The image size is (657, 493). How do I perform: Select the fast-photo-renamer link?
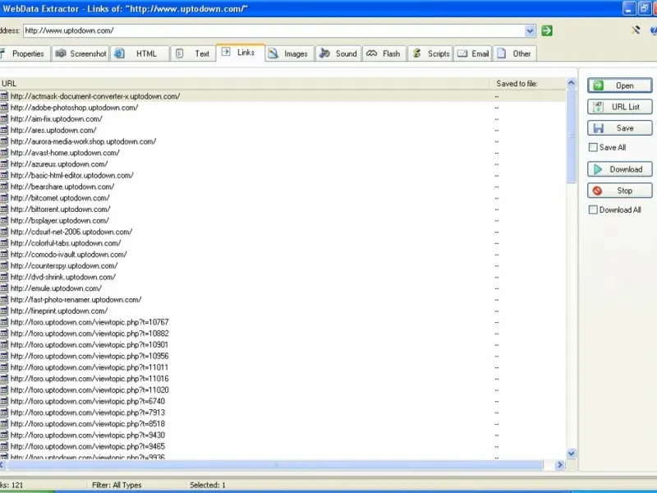coord(76,300)
